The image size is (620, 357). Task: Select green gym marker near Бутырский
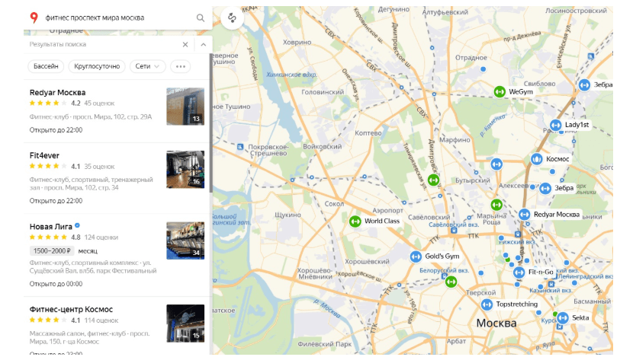434,180
